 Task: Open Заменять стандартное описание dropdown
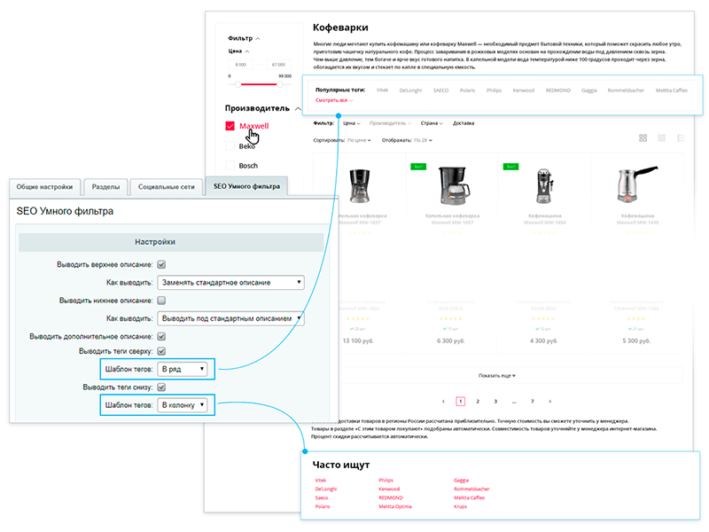tap(230, 282)
